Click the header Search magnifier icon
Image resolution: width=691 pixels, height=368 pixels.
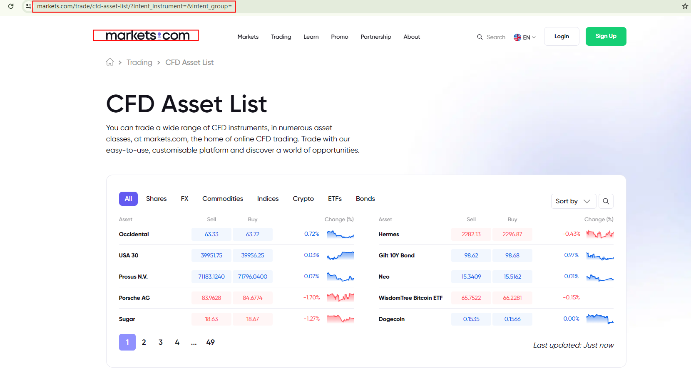point(480,37)
